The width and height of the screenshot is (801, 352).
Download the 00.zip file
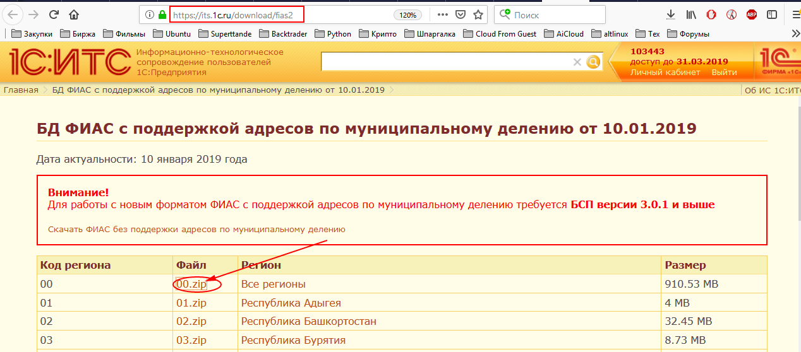(191, 284)
